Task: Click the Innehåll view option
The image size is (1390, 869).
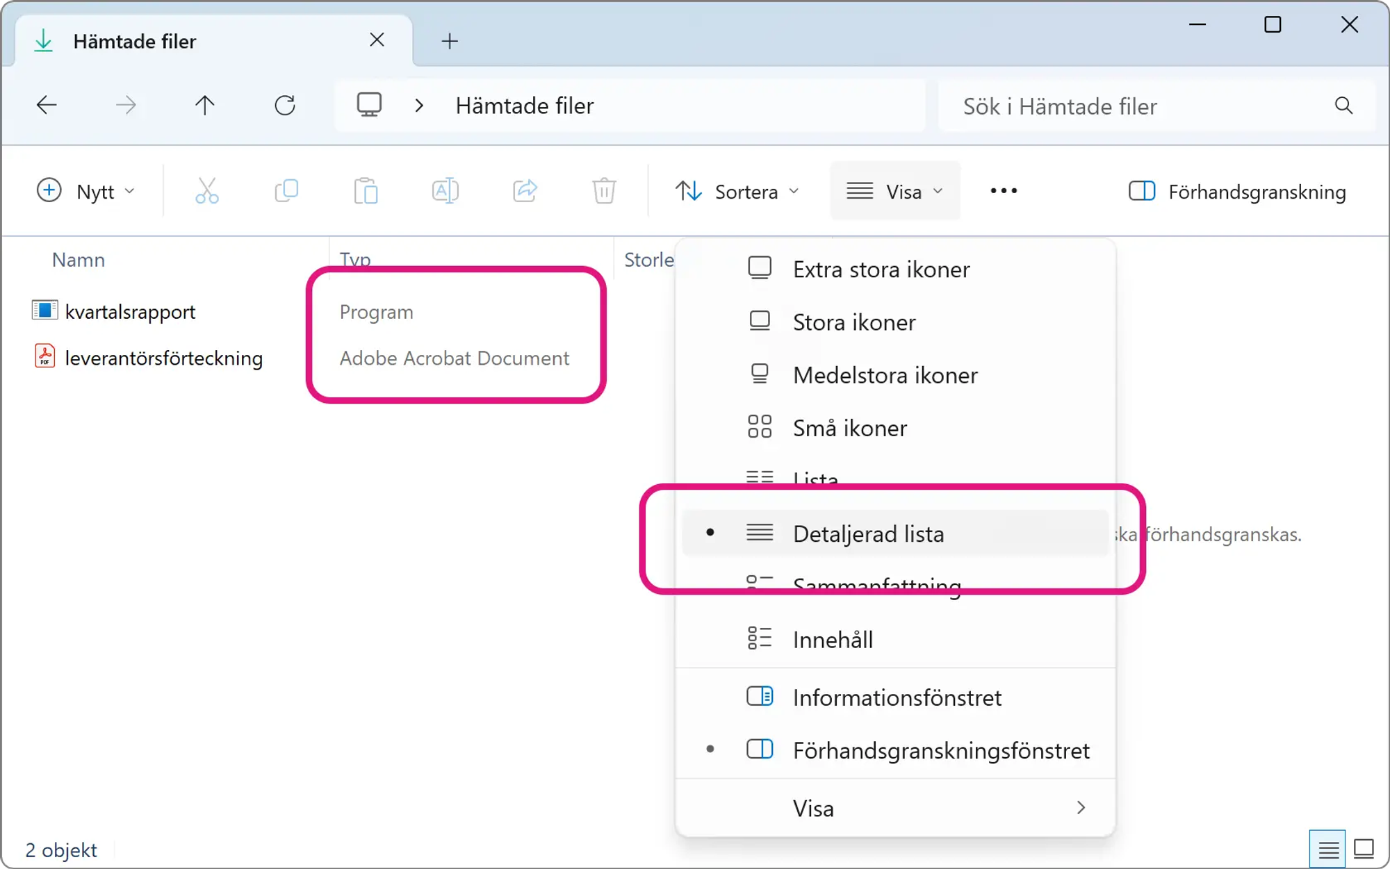Action: click(833, 639)
